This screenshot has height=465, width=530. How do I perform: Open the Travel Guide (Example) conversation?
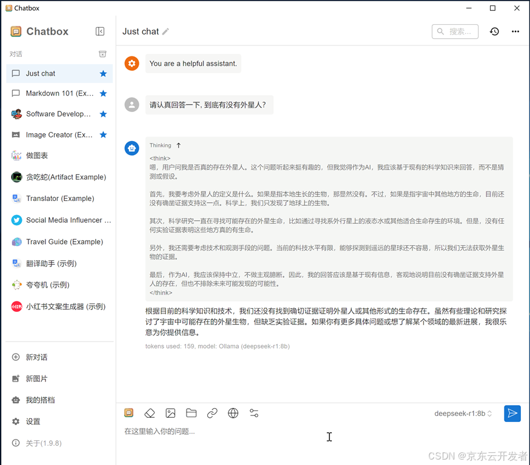coord(59,242)
